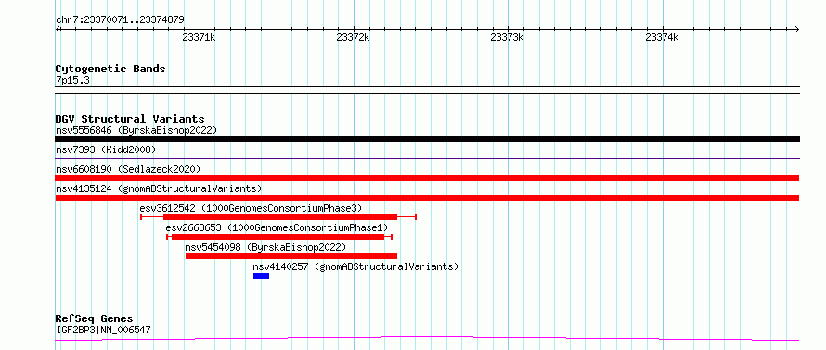Open the nsv7393 (Kidd2008) label
This screenshot has height=350, width=826.
(106, 149)
